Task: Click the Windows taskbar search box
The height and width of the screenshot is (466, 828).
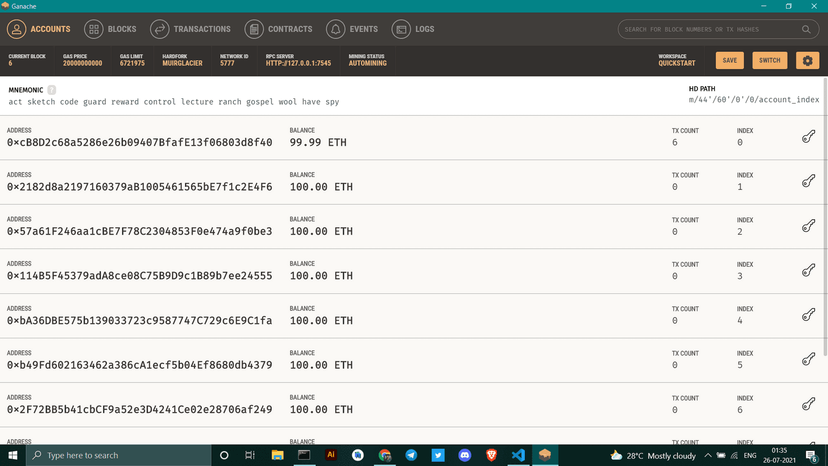Action: click(118, 455)
